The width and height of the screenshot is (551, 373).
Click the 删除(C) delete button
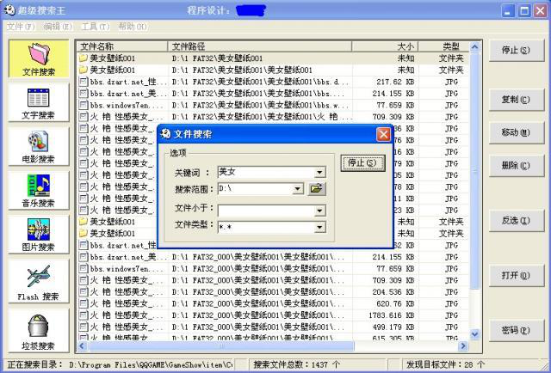click(516, 165)
